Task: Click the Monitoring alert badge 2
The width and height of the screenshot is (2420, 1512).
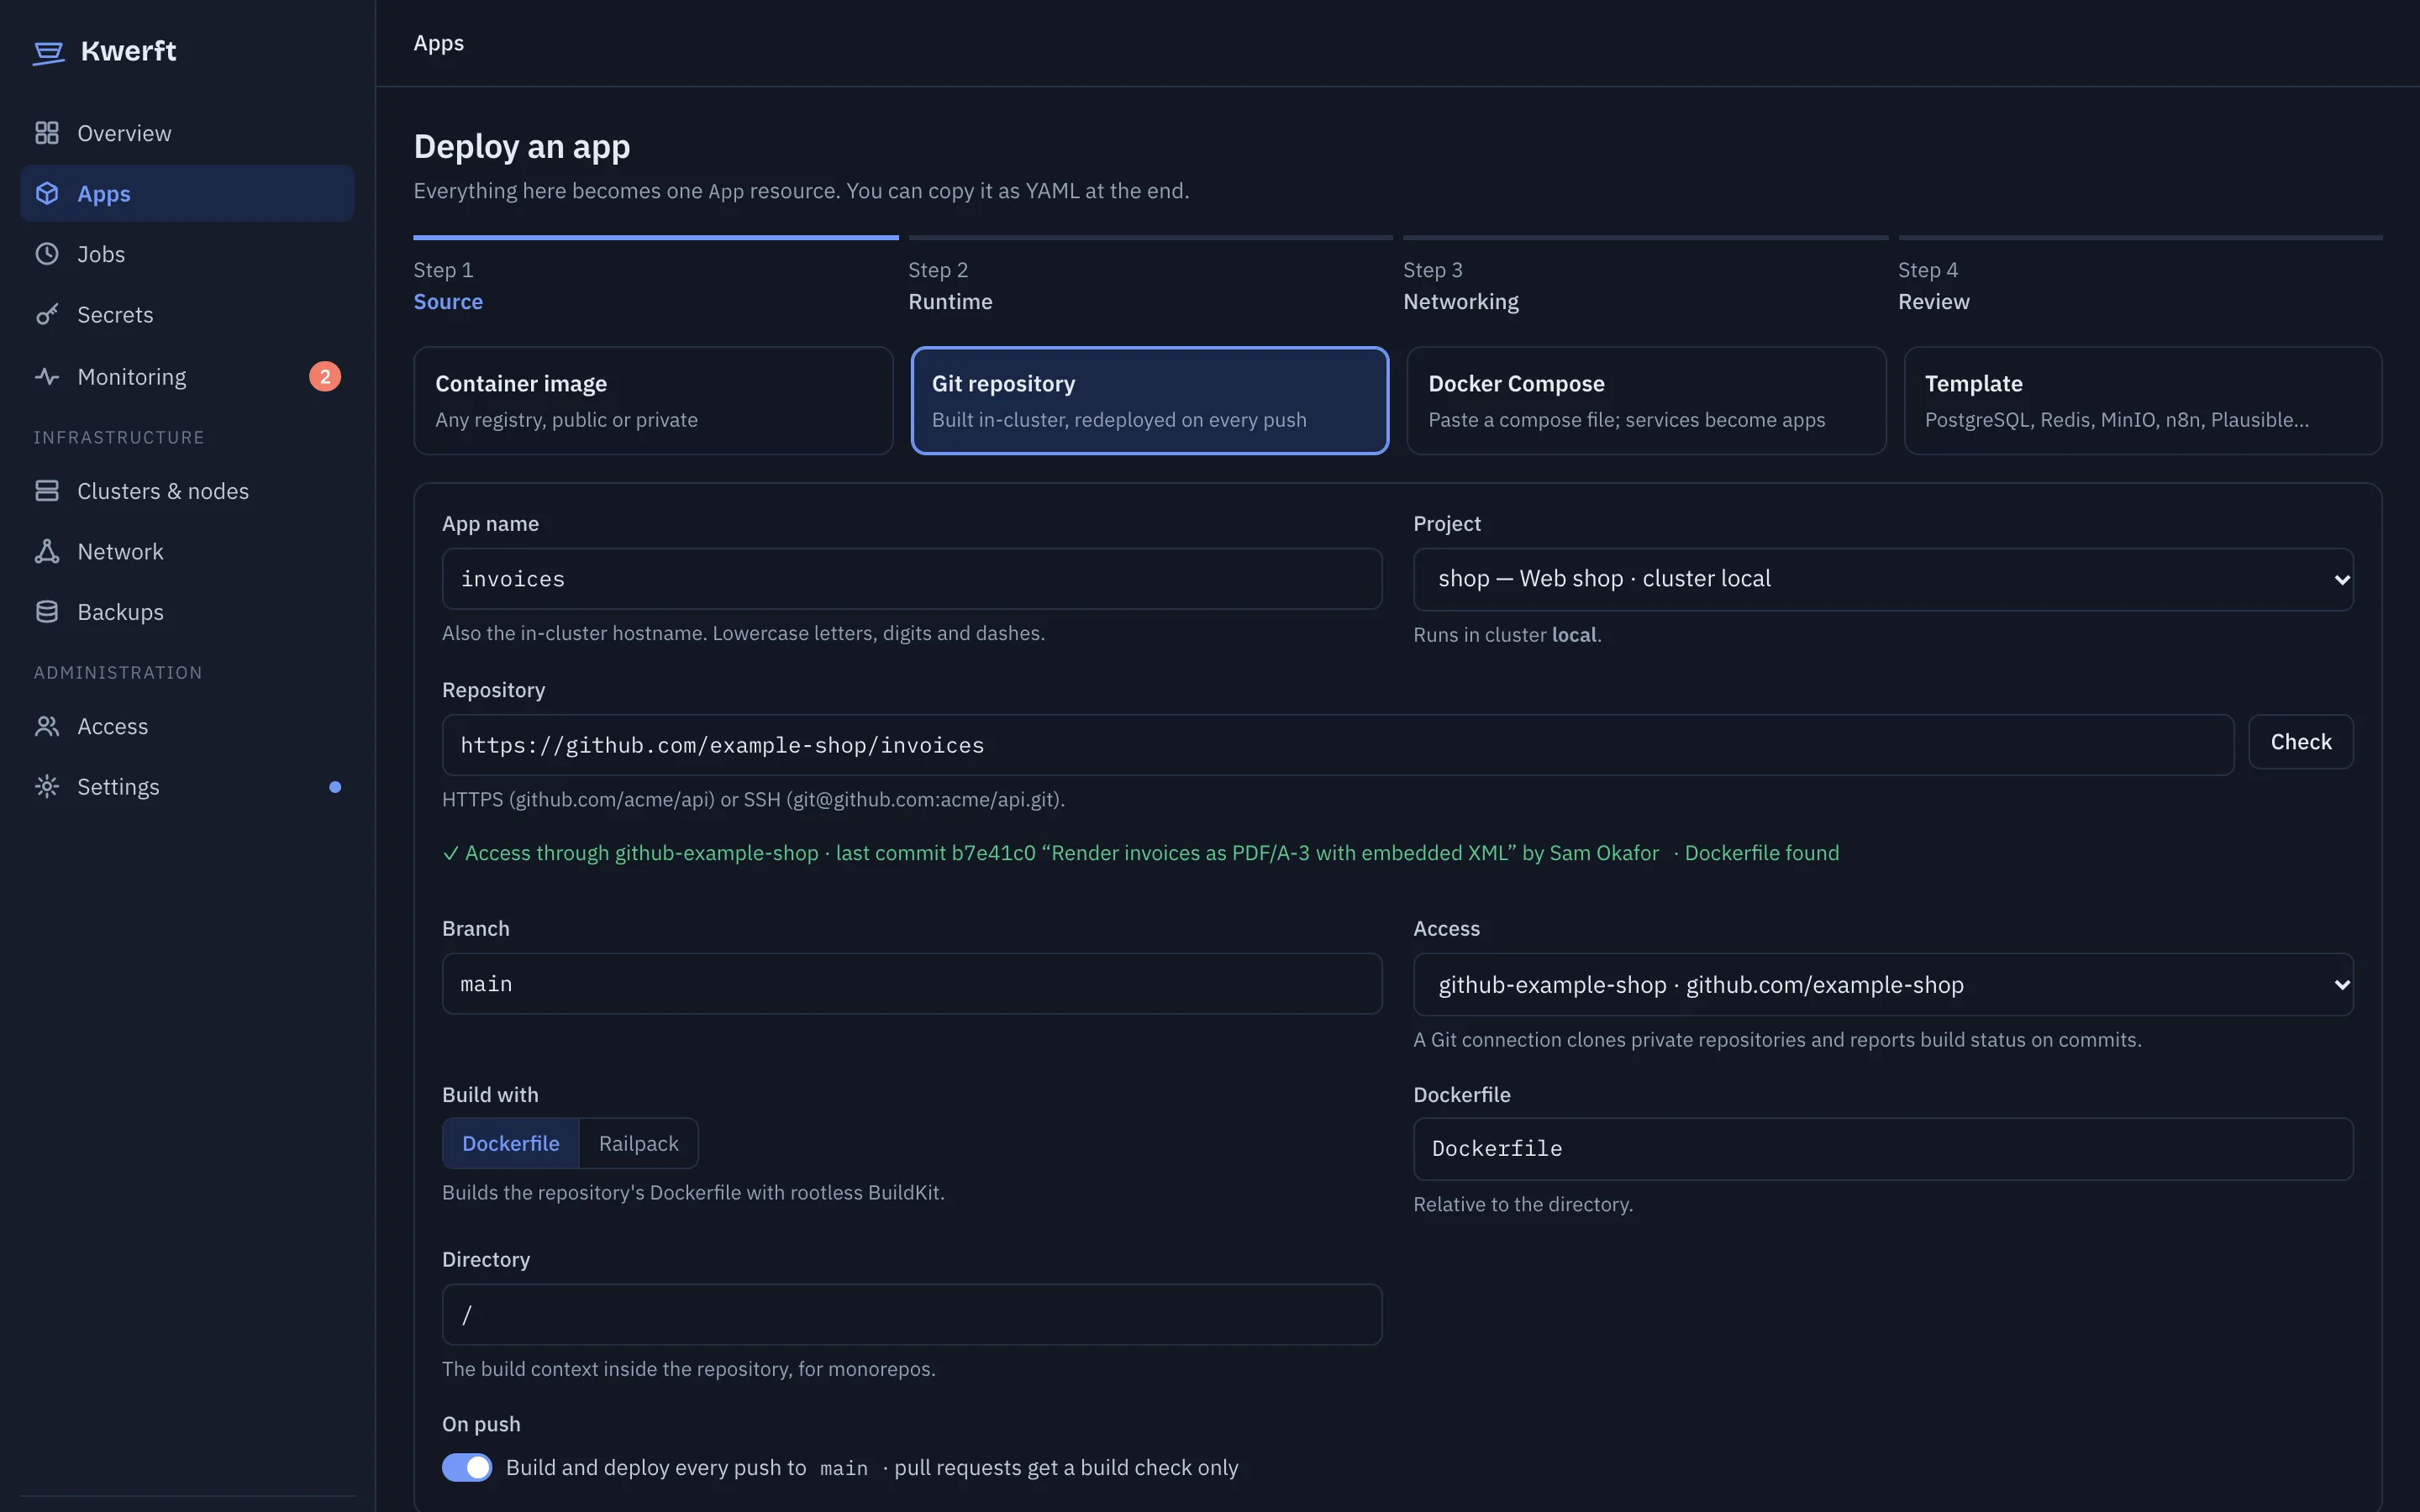Action: [325, 377]
